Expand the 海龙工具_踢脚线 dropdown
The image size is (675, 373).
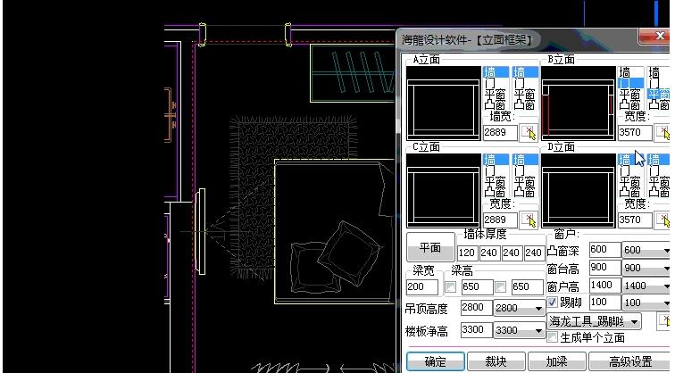tap(594, 320)
